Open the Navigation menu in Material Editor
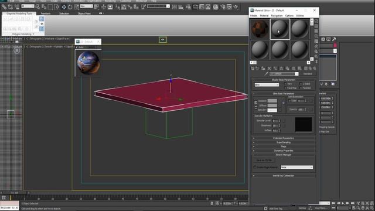This screenshot has height=211, width=375. 277,16
